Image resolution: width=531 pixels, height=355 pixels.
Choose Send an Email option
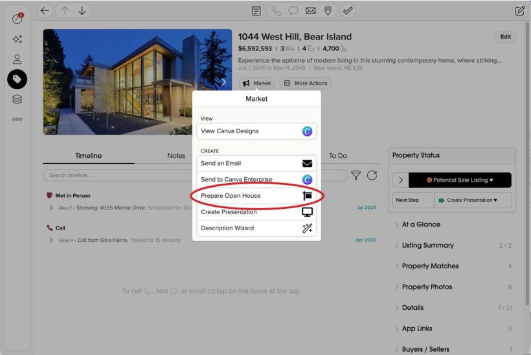[x=256, y=164]
